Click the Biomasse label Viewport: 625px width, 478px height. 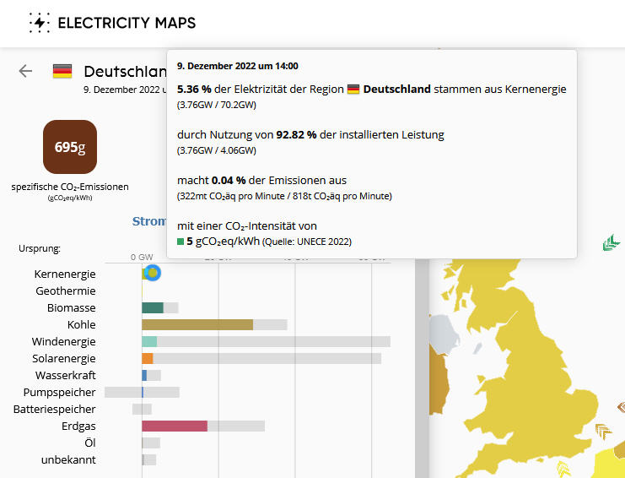point(72,307)
